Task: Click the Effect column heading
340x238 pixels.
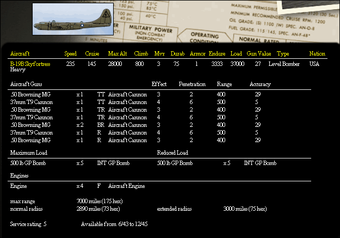Action: click(x=159, y=84)
